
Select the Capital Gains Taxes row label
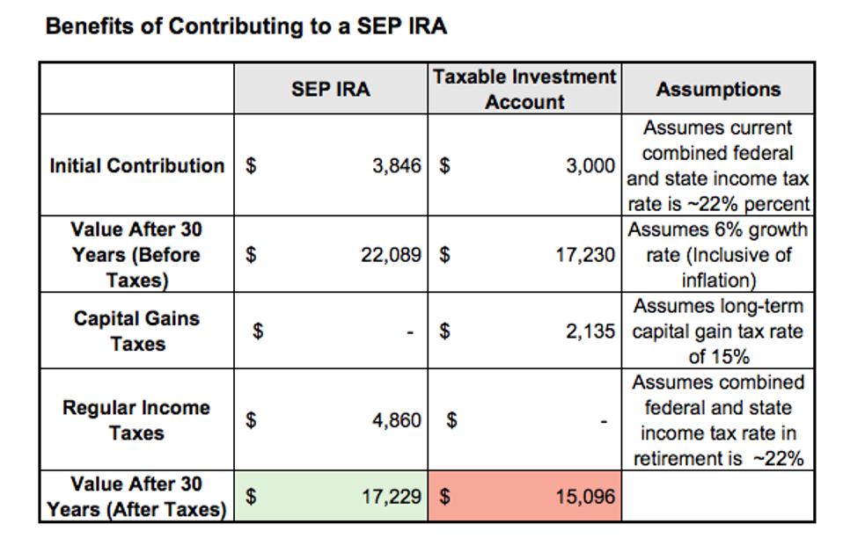[x=137, y=331]
